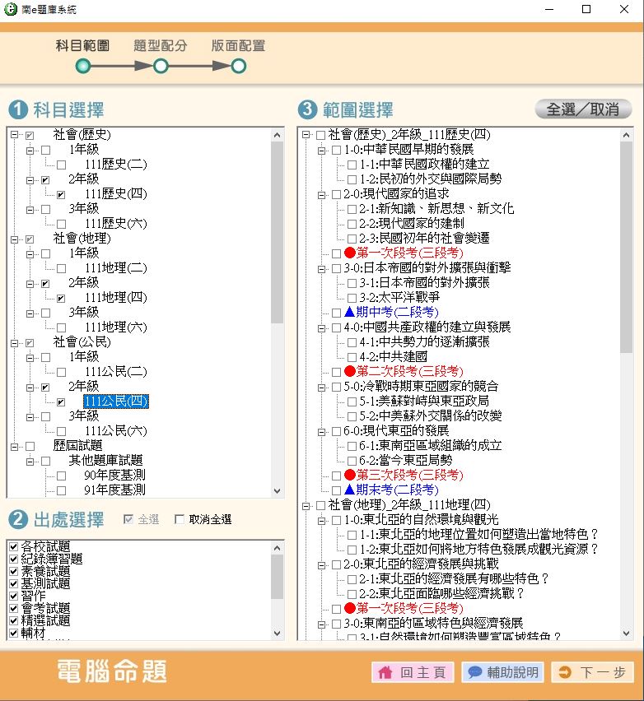Click the 回主頁 home button
Viewport: 644px width, 701px height.
pos(413,672)
